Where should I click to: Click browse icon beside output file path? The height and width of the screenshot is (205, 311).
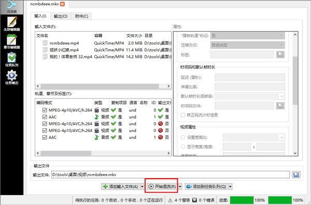pos(296,174)
